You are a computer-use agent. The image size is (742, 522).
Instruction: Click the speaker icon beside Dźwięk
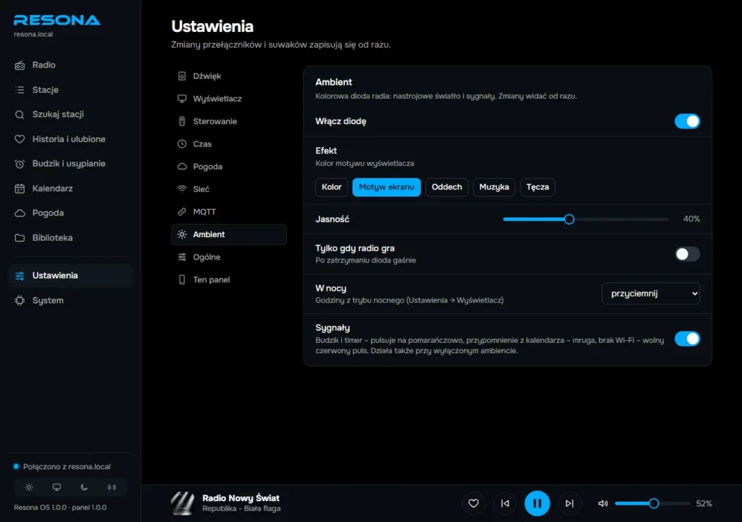tap(182, 76)
